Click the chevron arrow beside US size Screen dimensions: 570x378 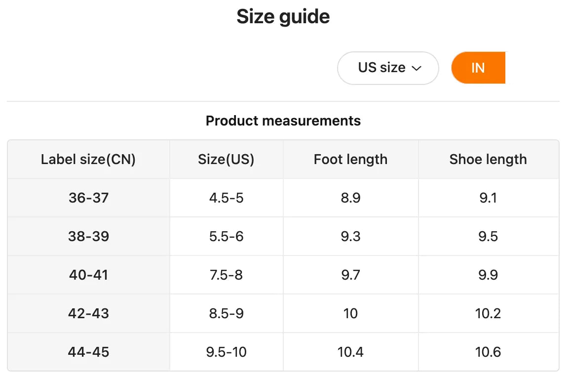(x=417, y=68)
